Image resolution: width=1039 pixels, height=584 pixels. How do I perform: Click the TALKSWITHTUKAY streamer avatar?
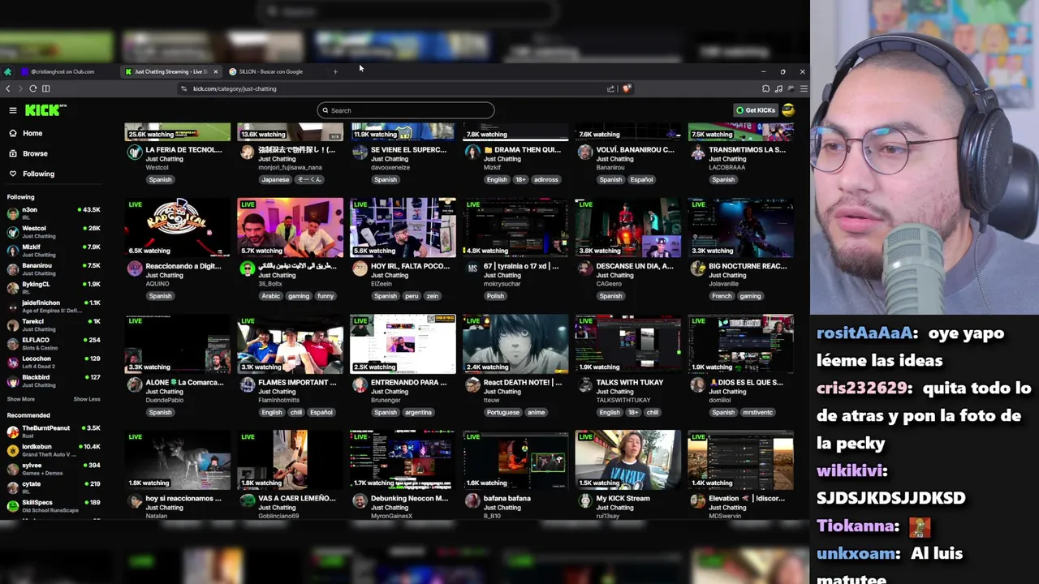[585, 384]
